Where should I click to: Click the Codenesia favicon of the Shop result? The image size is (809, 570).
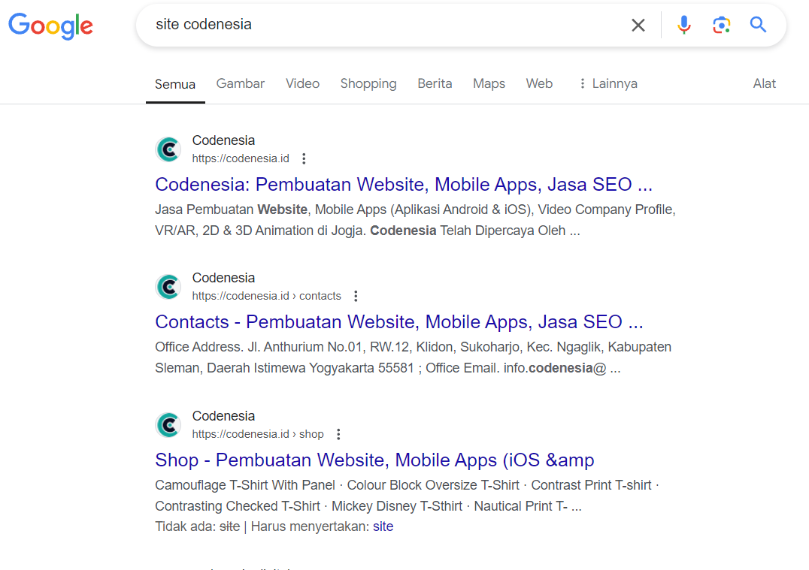(168, 424)
